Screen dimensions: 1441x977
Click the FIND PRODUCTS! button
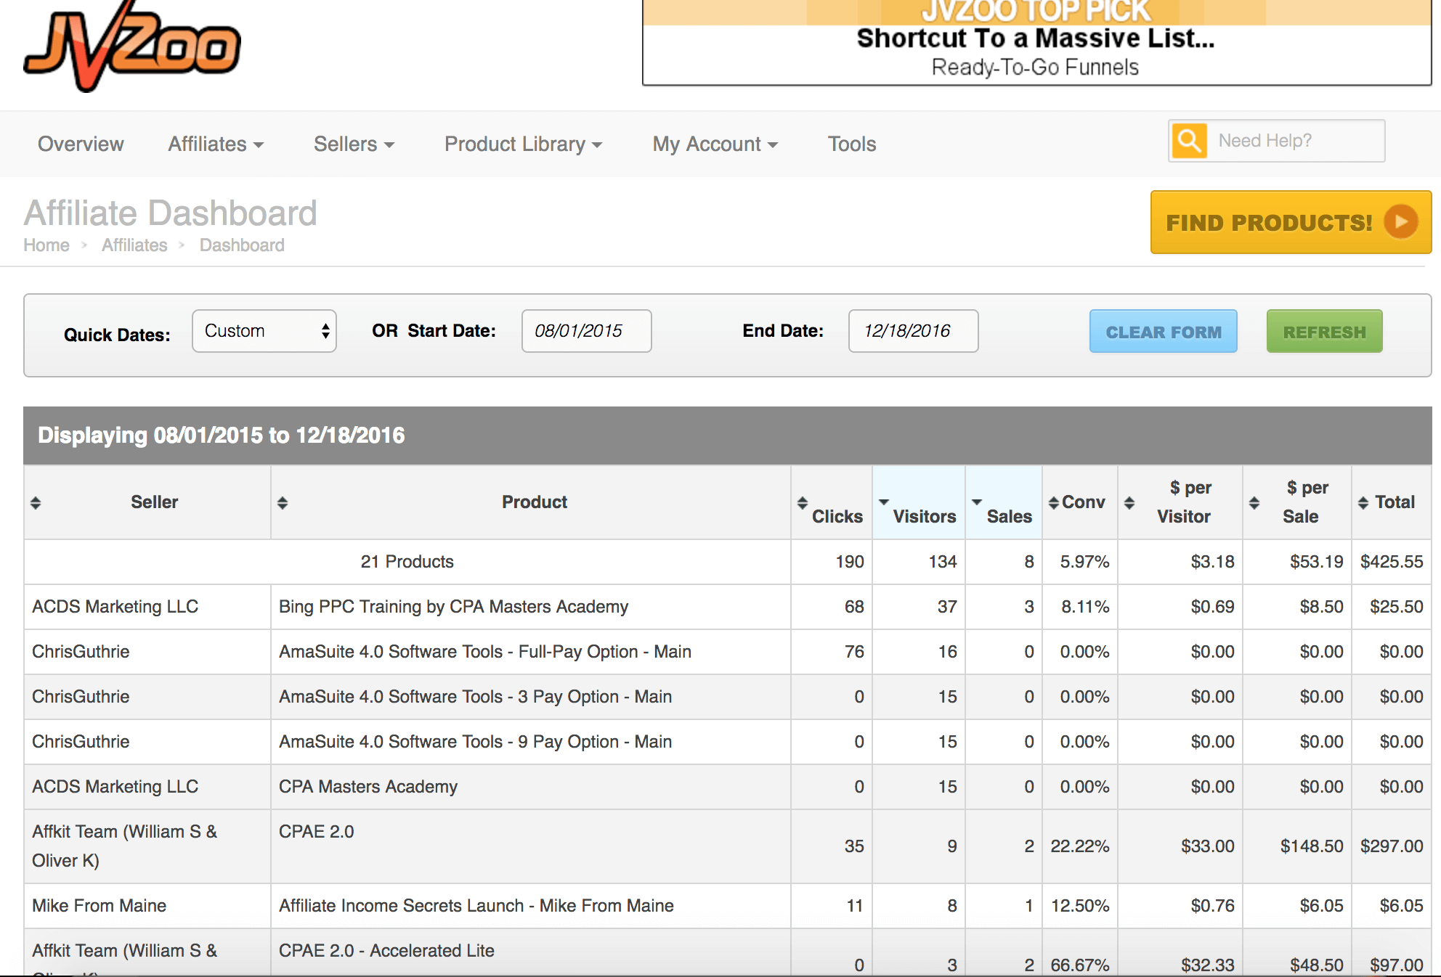point(1291,222)
